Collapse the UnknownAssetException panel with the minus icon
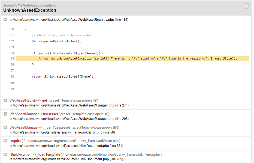The image size is (254, 163). (246, 6)
